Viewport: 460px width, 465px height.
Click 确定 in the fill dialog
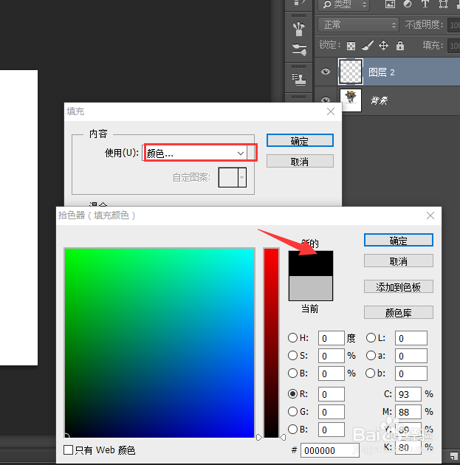pos(300,140)
